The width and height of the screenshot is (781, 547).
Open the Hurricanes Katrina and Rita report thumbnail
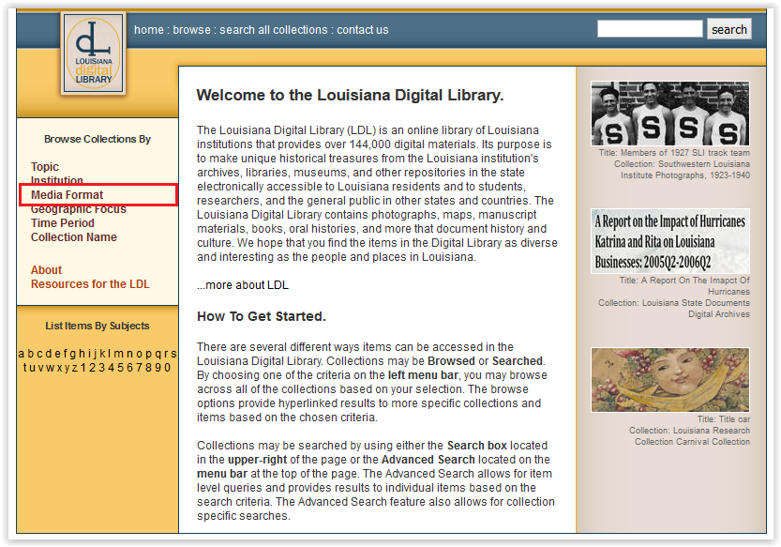tap(670, 241)
